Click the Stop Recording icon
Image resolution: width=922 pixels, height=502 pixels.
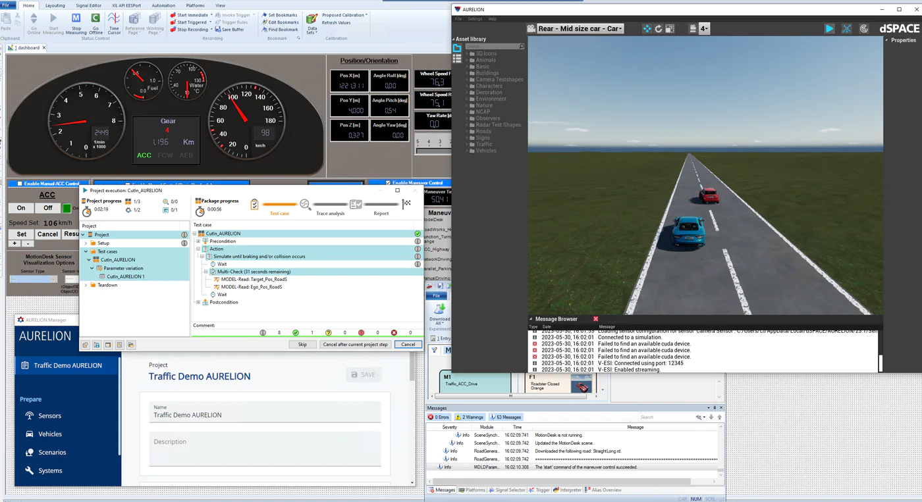click(x=173, y=30)
